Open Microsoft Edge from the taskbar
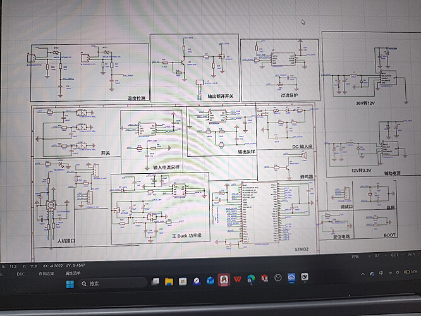Image resolution: width=421 pixels, height=316 pixels. pyautogui.click(x=251, y=279)
